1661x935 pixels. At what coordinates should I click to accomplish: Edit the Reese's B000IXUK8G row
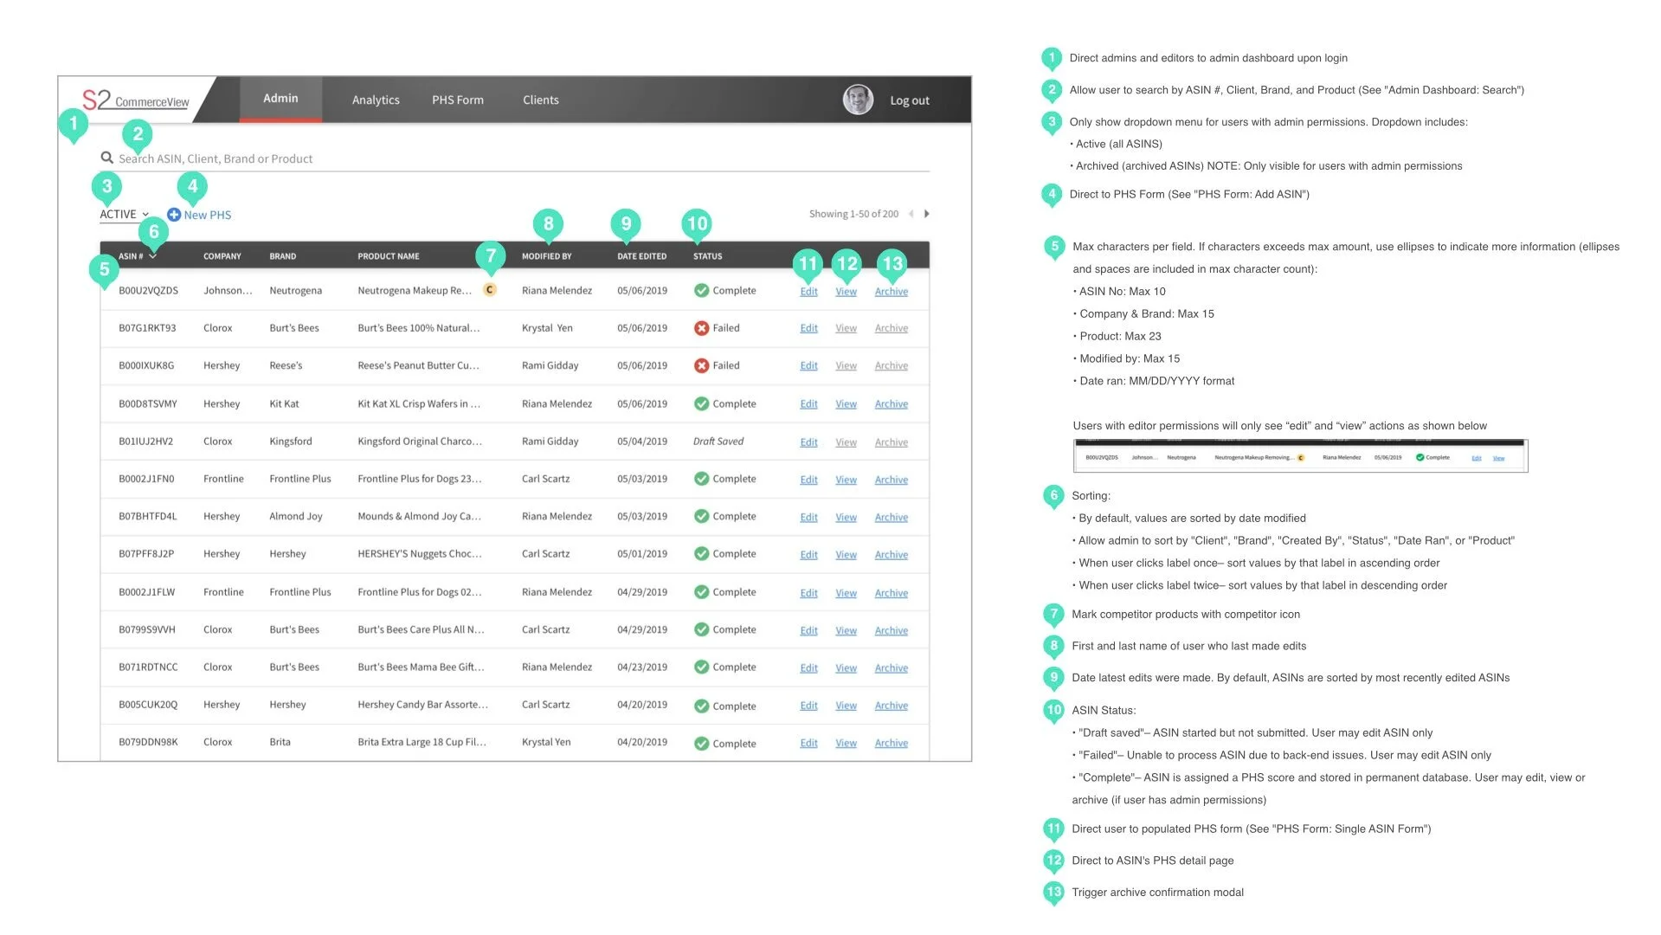coord(808,366)
